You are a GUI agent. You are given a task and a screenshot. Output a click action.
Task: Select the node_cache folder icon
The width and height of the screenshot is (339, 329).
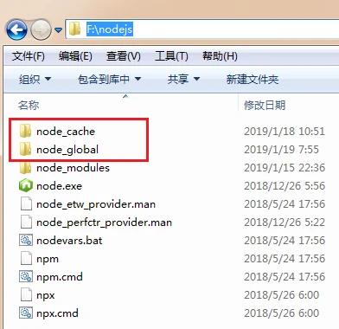pos(26,131)
